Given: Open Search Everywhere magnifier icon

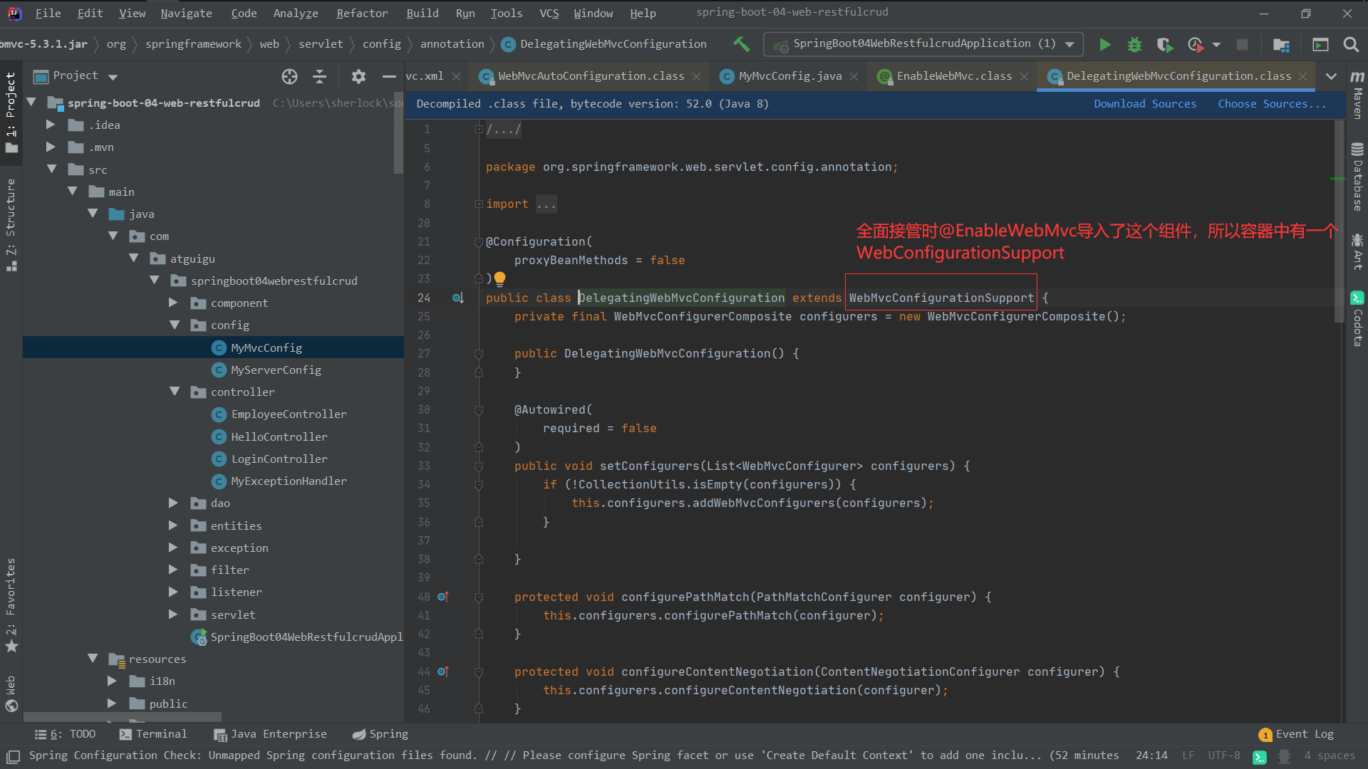Looking at the screenshot, I should [1350, 44].
